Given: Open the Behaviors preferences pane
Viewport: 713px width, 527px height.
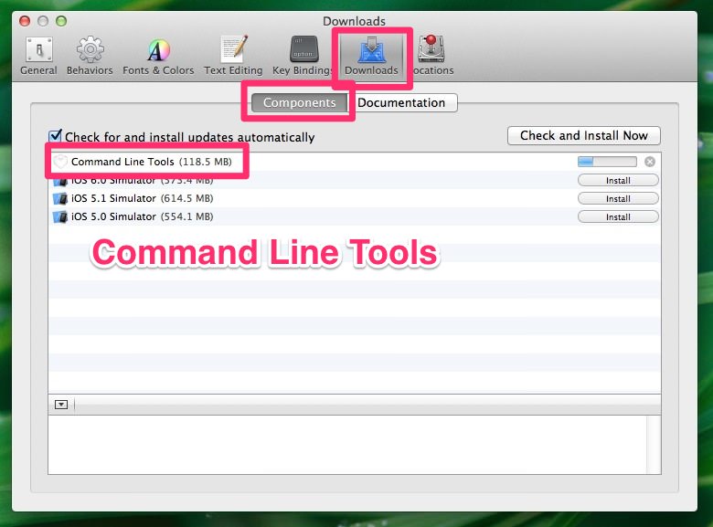Looking at the screenshot, I should (x=90, y=56).
